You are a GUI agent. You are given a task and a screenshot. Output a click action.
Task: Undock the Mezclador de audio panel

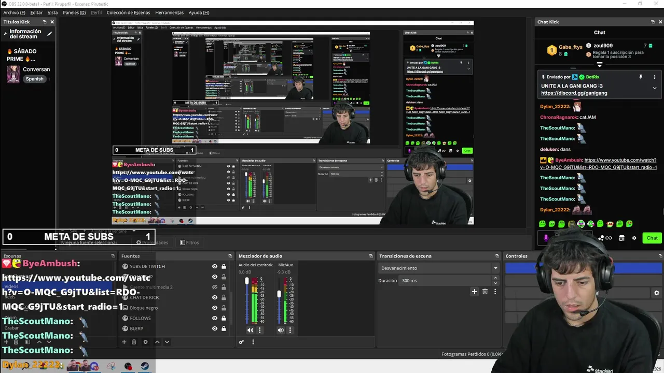pyautogui.click(x=371, y=256)
